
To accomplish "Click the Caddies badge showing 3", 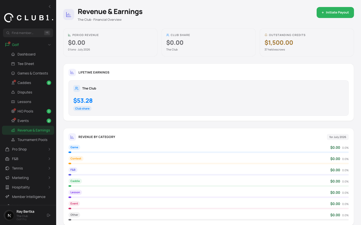I will [49, 83].
